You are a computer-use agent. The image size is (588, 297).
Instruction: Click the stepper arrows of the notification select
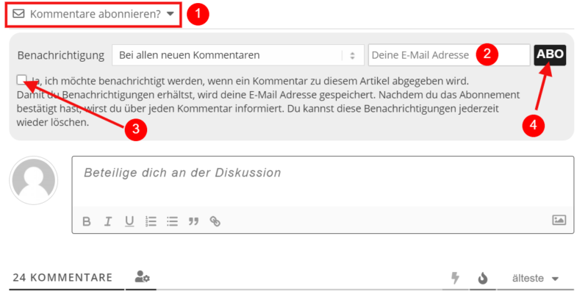click(x=353, y=55)
